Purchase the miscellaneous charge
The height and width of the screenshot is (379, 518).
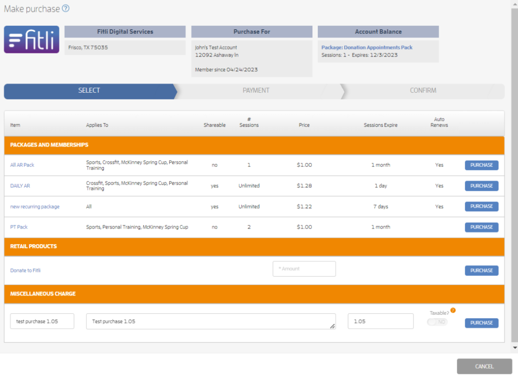pos(481,323)
